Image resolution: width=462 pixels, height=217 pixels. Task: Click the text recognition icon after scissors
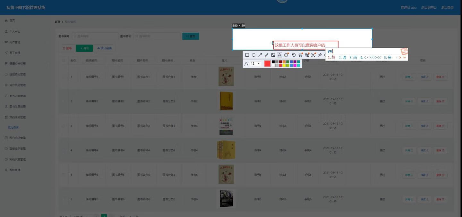307,55
